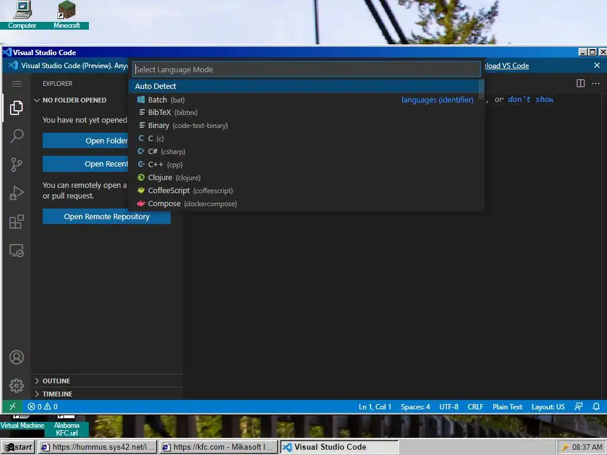Click the system tray key icon
Viewport: 607px width, 455px height.
(565, 447)
